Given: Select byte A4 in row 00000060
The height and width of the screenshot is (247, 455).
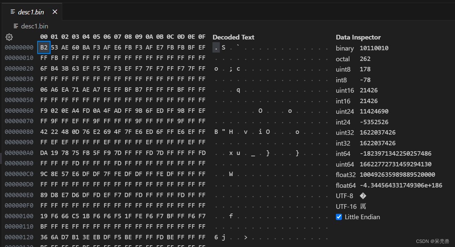Looking at the screenshot, I should click(75, 111).
